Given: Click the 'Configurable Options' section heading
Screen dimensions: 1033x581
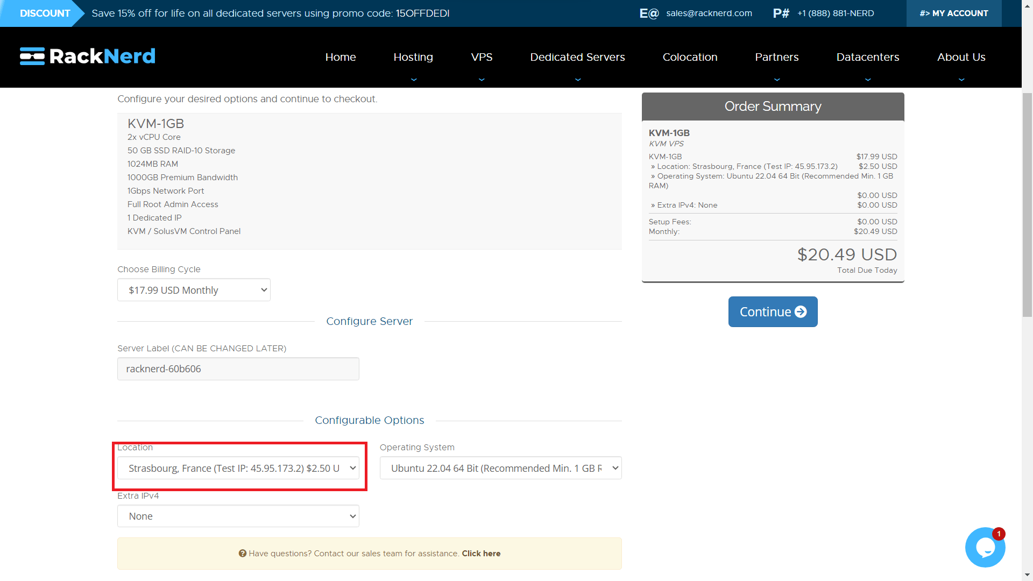Looking at the screenshot, I should 369,420.
